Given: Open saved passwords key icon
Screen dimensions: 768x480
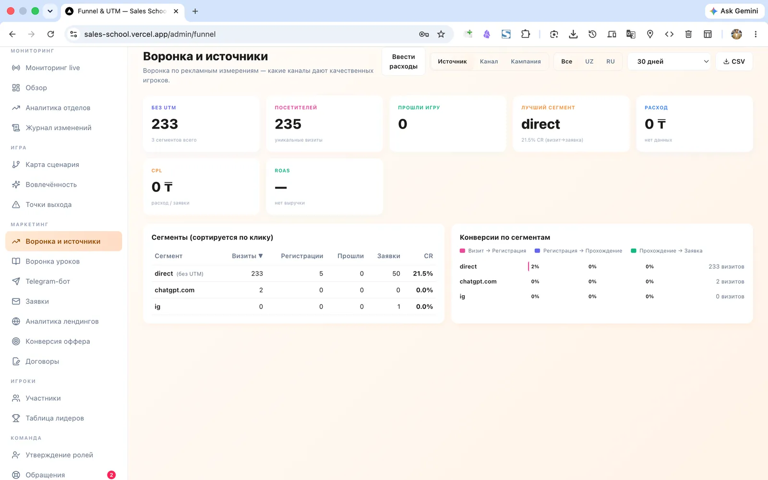Looking at the screenshot, I should coord(424,34).
